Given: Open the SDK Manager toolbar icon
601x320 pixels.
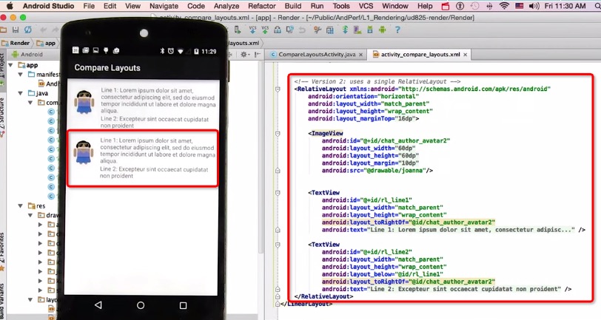Looking at the screenshot, I should point(370,30).
